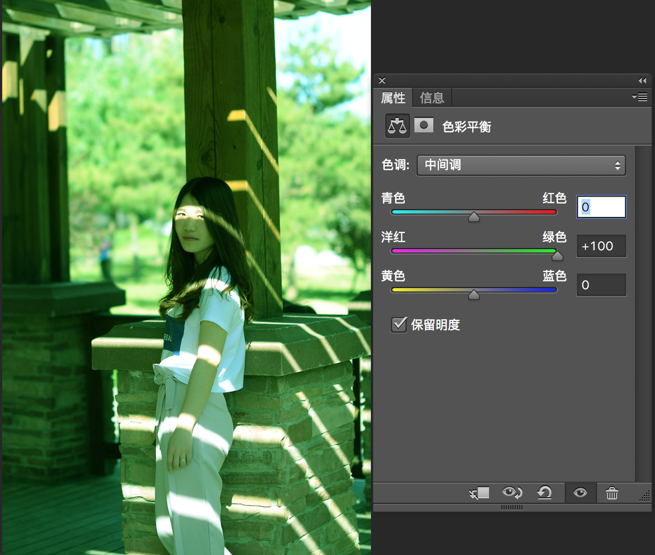Select the layer mask icon
Image resolution: width=655 pixels, height=555 pixels.
pyautogui.click(x=423, y=125)
